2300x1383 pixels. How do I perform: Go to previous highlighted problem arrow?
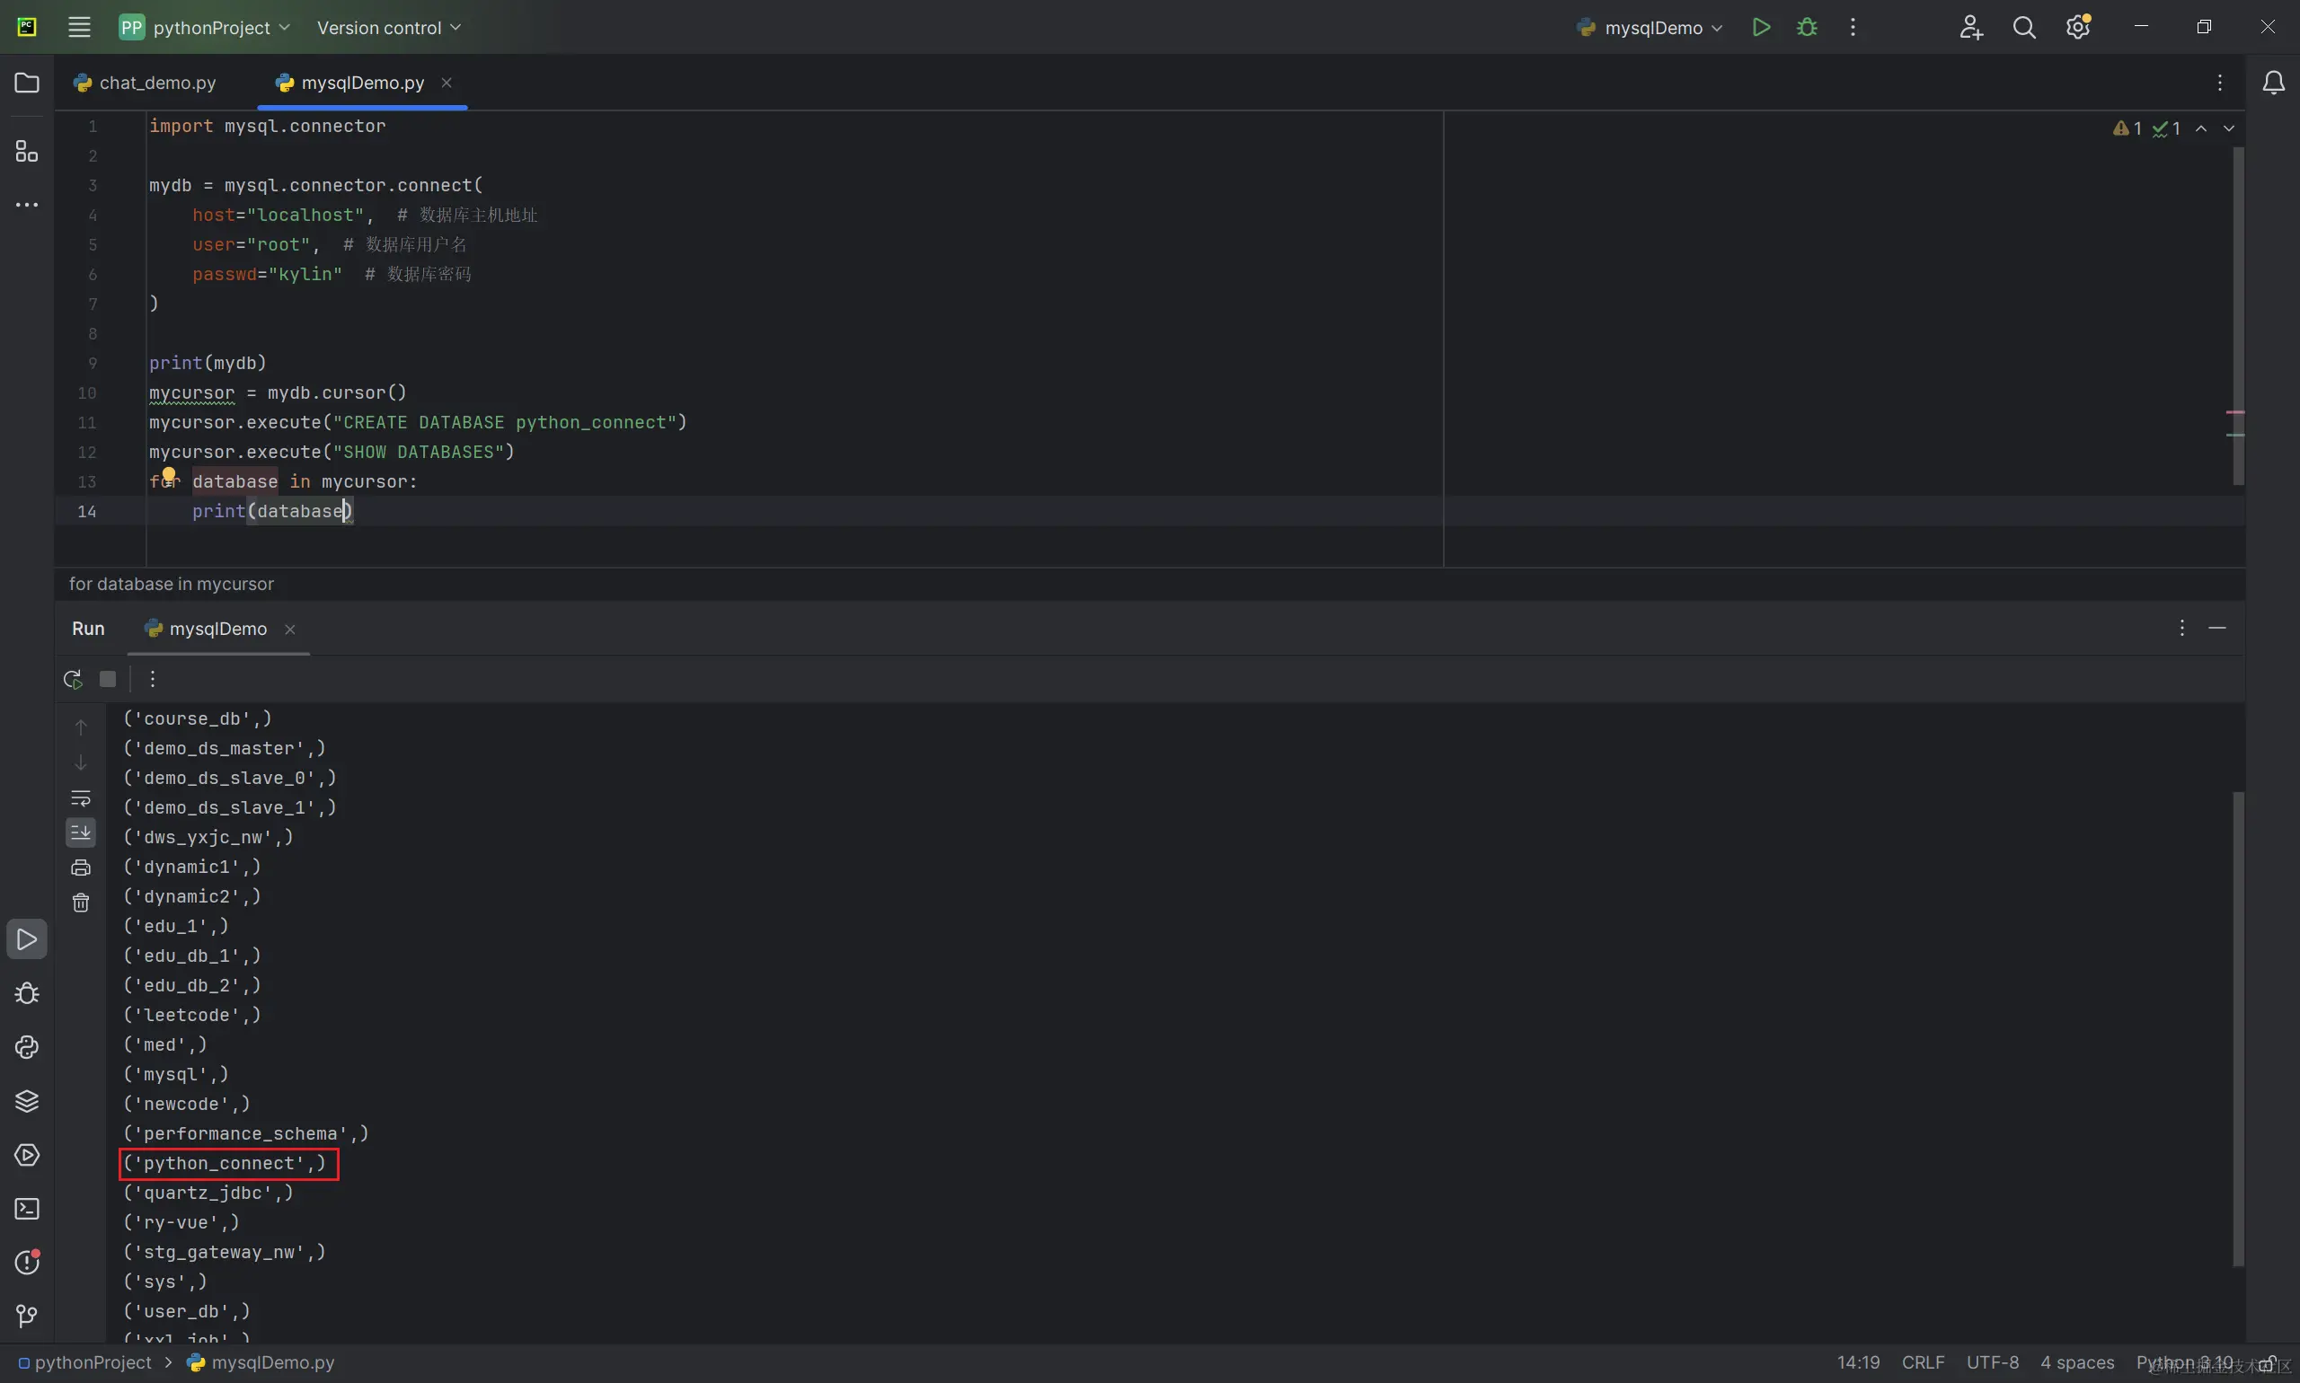click(2201, 128)
